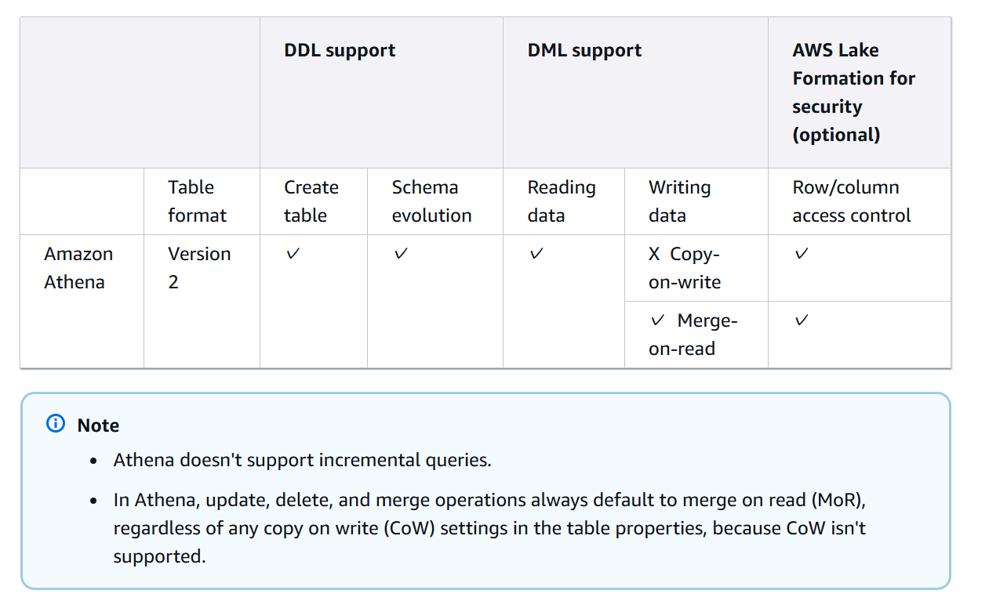Click the Amazon Athena row label

78,268
